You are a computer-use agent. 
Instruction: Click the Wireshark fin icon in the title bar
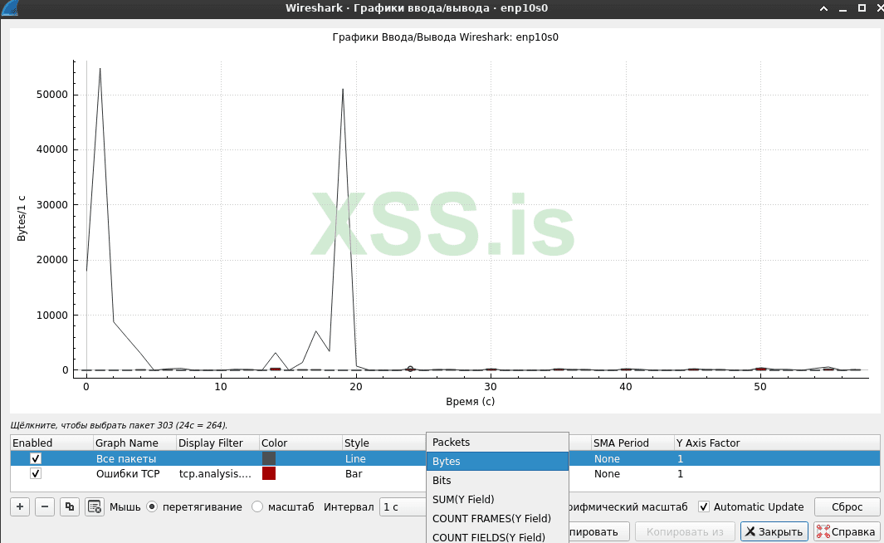click(10, 8)
